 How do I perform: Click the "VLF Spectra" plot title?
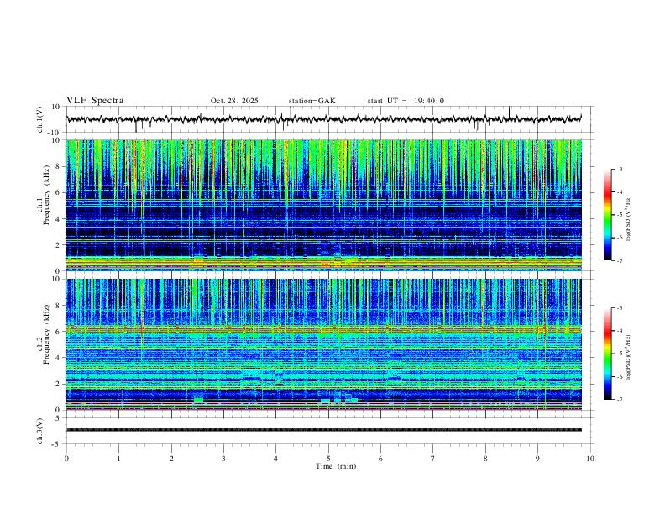(95, 101)
